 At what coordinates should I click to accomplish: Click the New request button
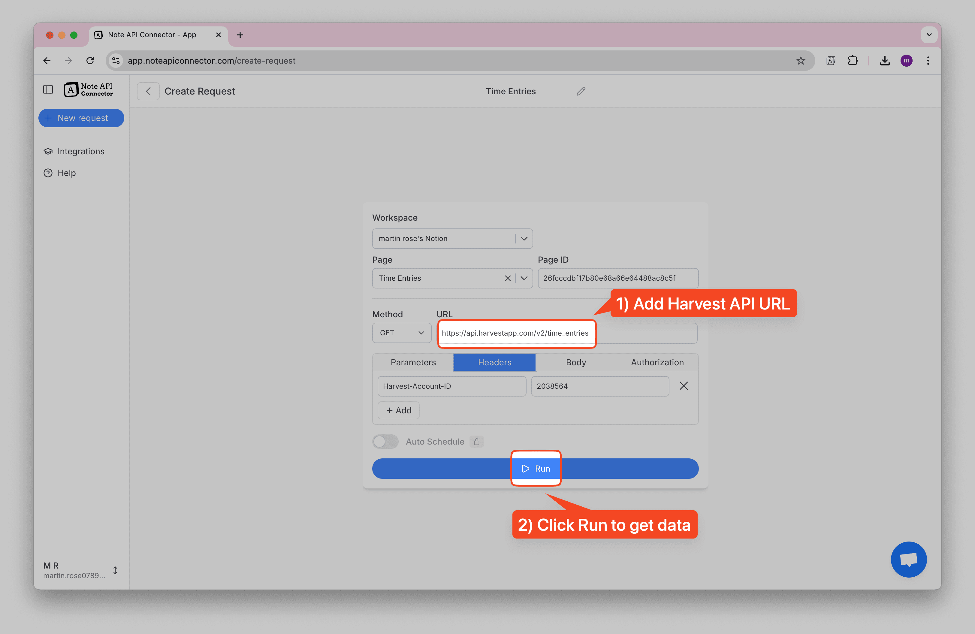tap(81, 118)
